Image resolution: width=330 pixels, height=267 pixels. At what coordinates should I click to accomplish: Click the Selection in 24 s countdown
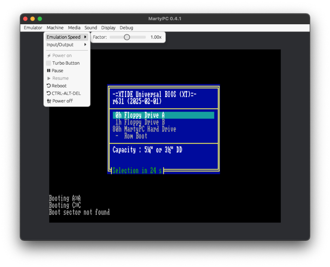point(137,170)
